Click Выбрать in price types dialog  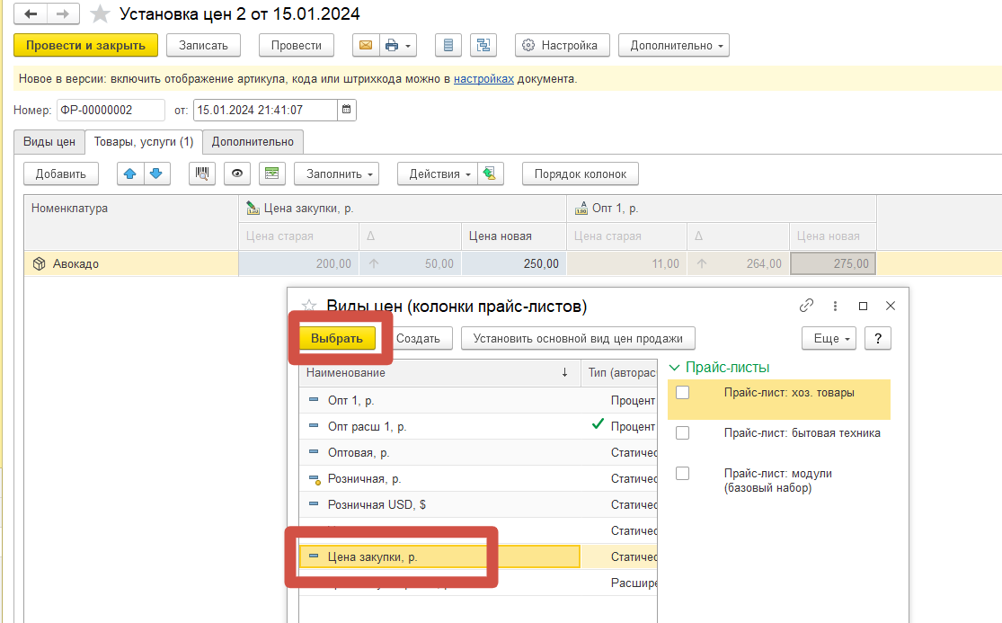point(337,339)
